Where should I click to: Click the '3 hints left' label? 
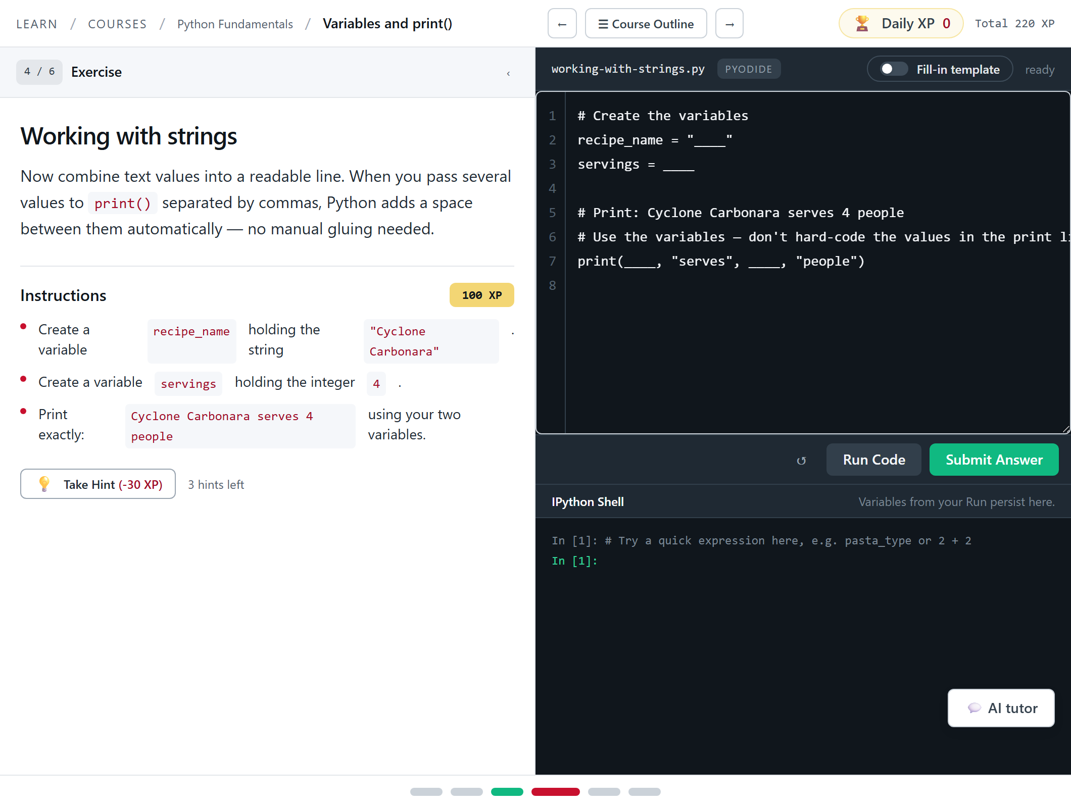[216, 485]
